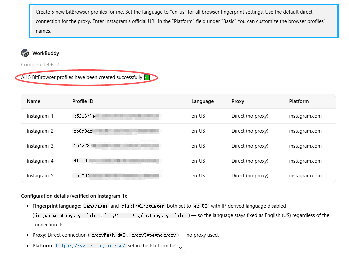The width and height of the screenshot is (349, 256).
Task: Click instagram.com in the Instagram_4 row
Action: [x=305, y=161]
